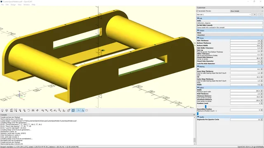Toggle the Show Axes icon
This screenshot has width=264, height=148.
tap(78, 111)
